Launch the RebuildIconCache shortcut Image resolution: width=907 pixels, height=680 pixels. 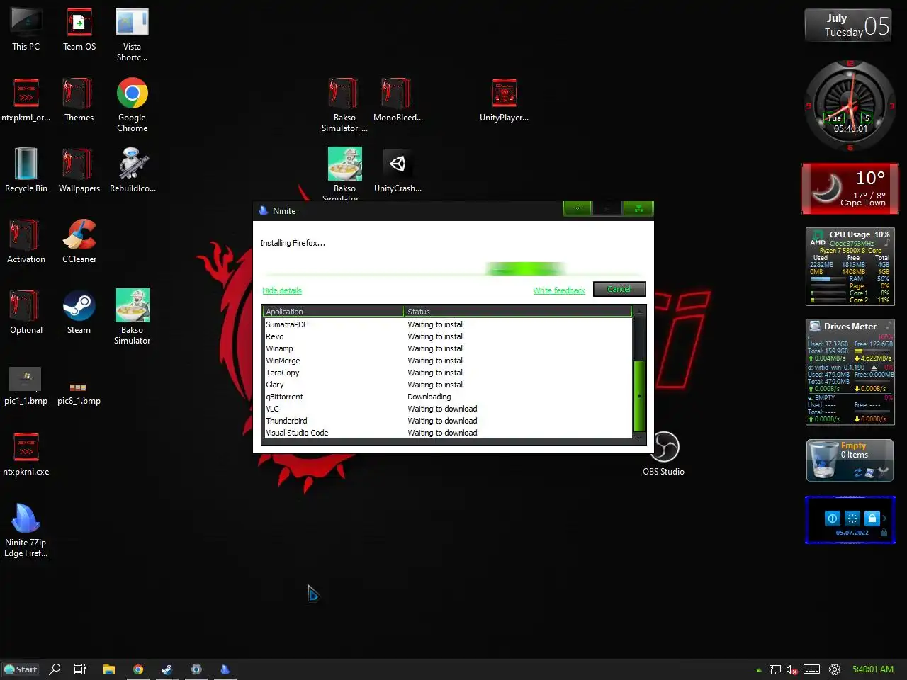click(133, 171)
